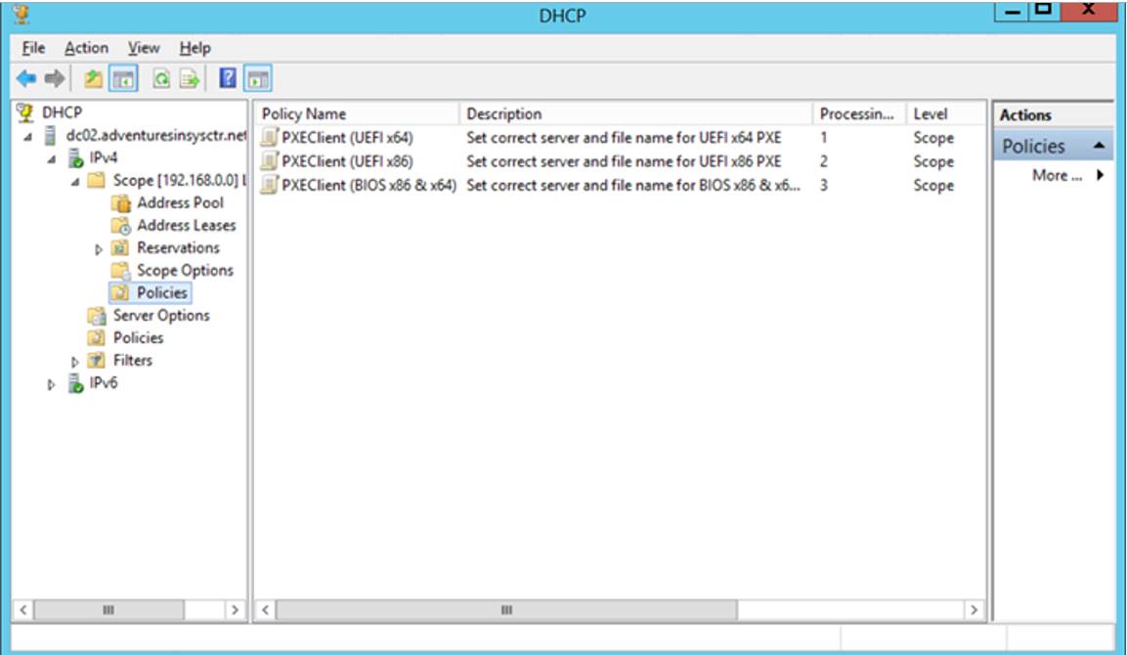Click the Export List toolbar icon

coord(189,78)
